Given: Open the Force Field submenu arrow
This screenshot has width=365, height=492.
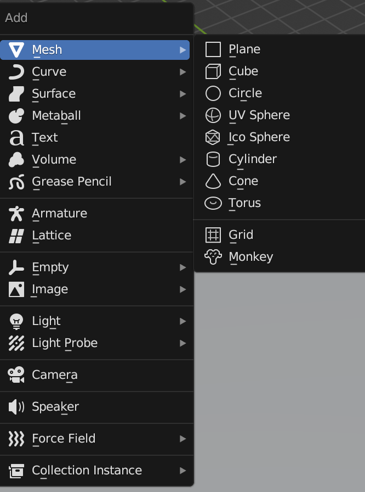Looking at the screenshot, I should (182, 439).
